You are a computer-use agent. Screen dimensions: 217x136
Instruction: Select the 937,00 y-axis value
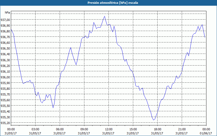[x=5, y=20]
